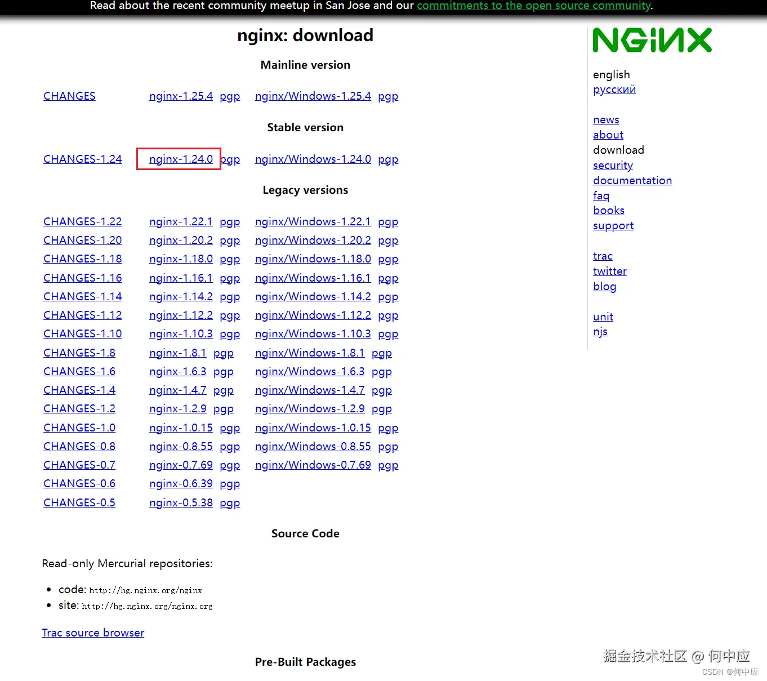Download nginx-1.25.4 mainline source
Screen dimensions: 767x681
click(x=181, y=96)
